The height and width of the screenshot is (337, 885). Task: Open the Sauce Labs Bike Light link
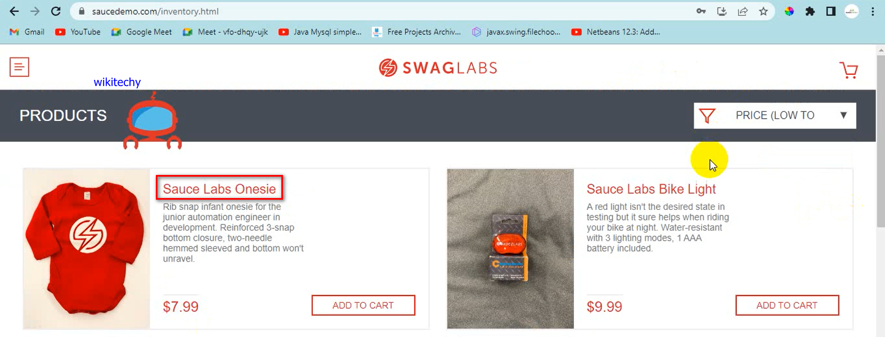[x=652, y=189]
